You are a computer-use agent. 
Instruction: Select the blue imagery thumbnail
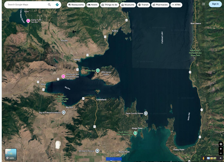pos(208,158)
